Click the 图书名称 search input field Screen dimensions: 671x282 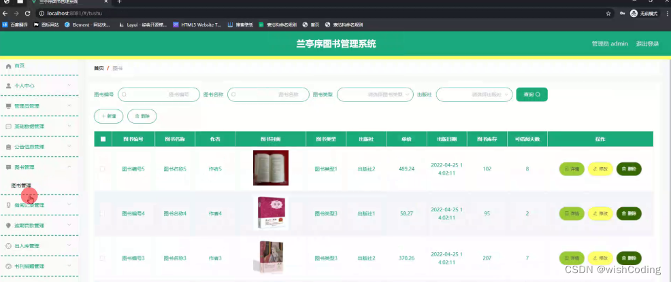coord(268,94)
